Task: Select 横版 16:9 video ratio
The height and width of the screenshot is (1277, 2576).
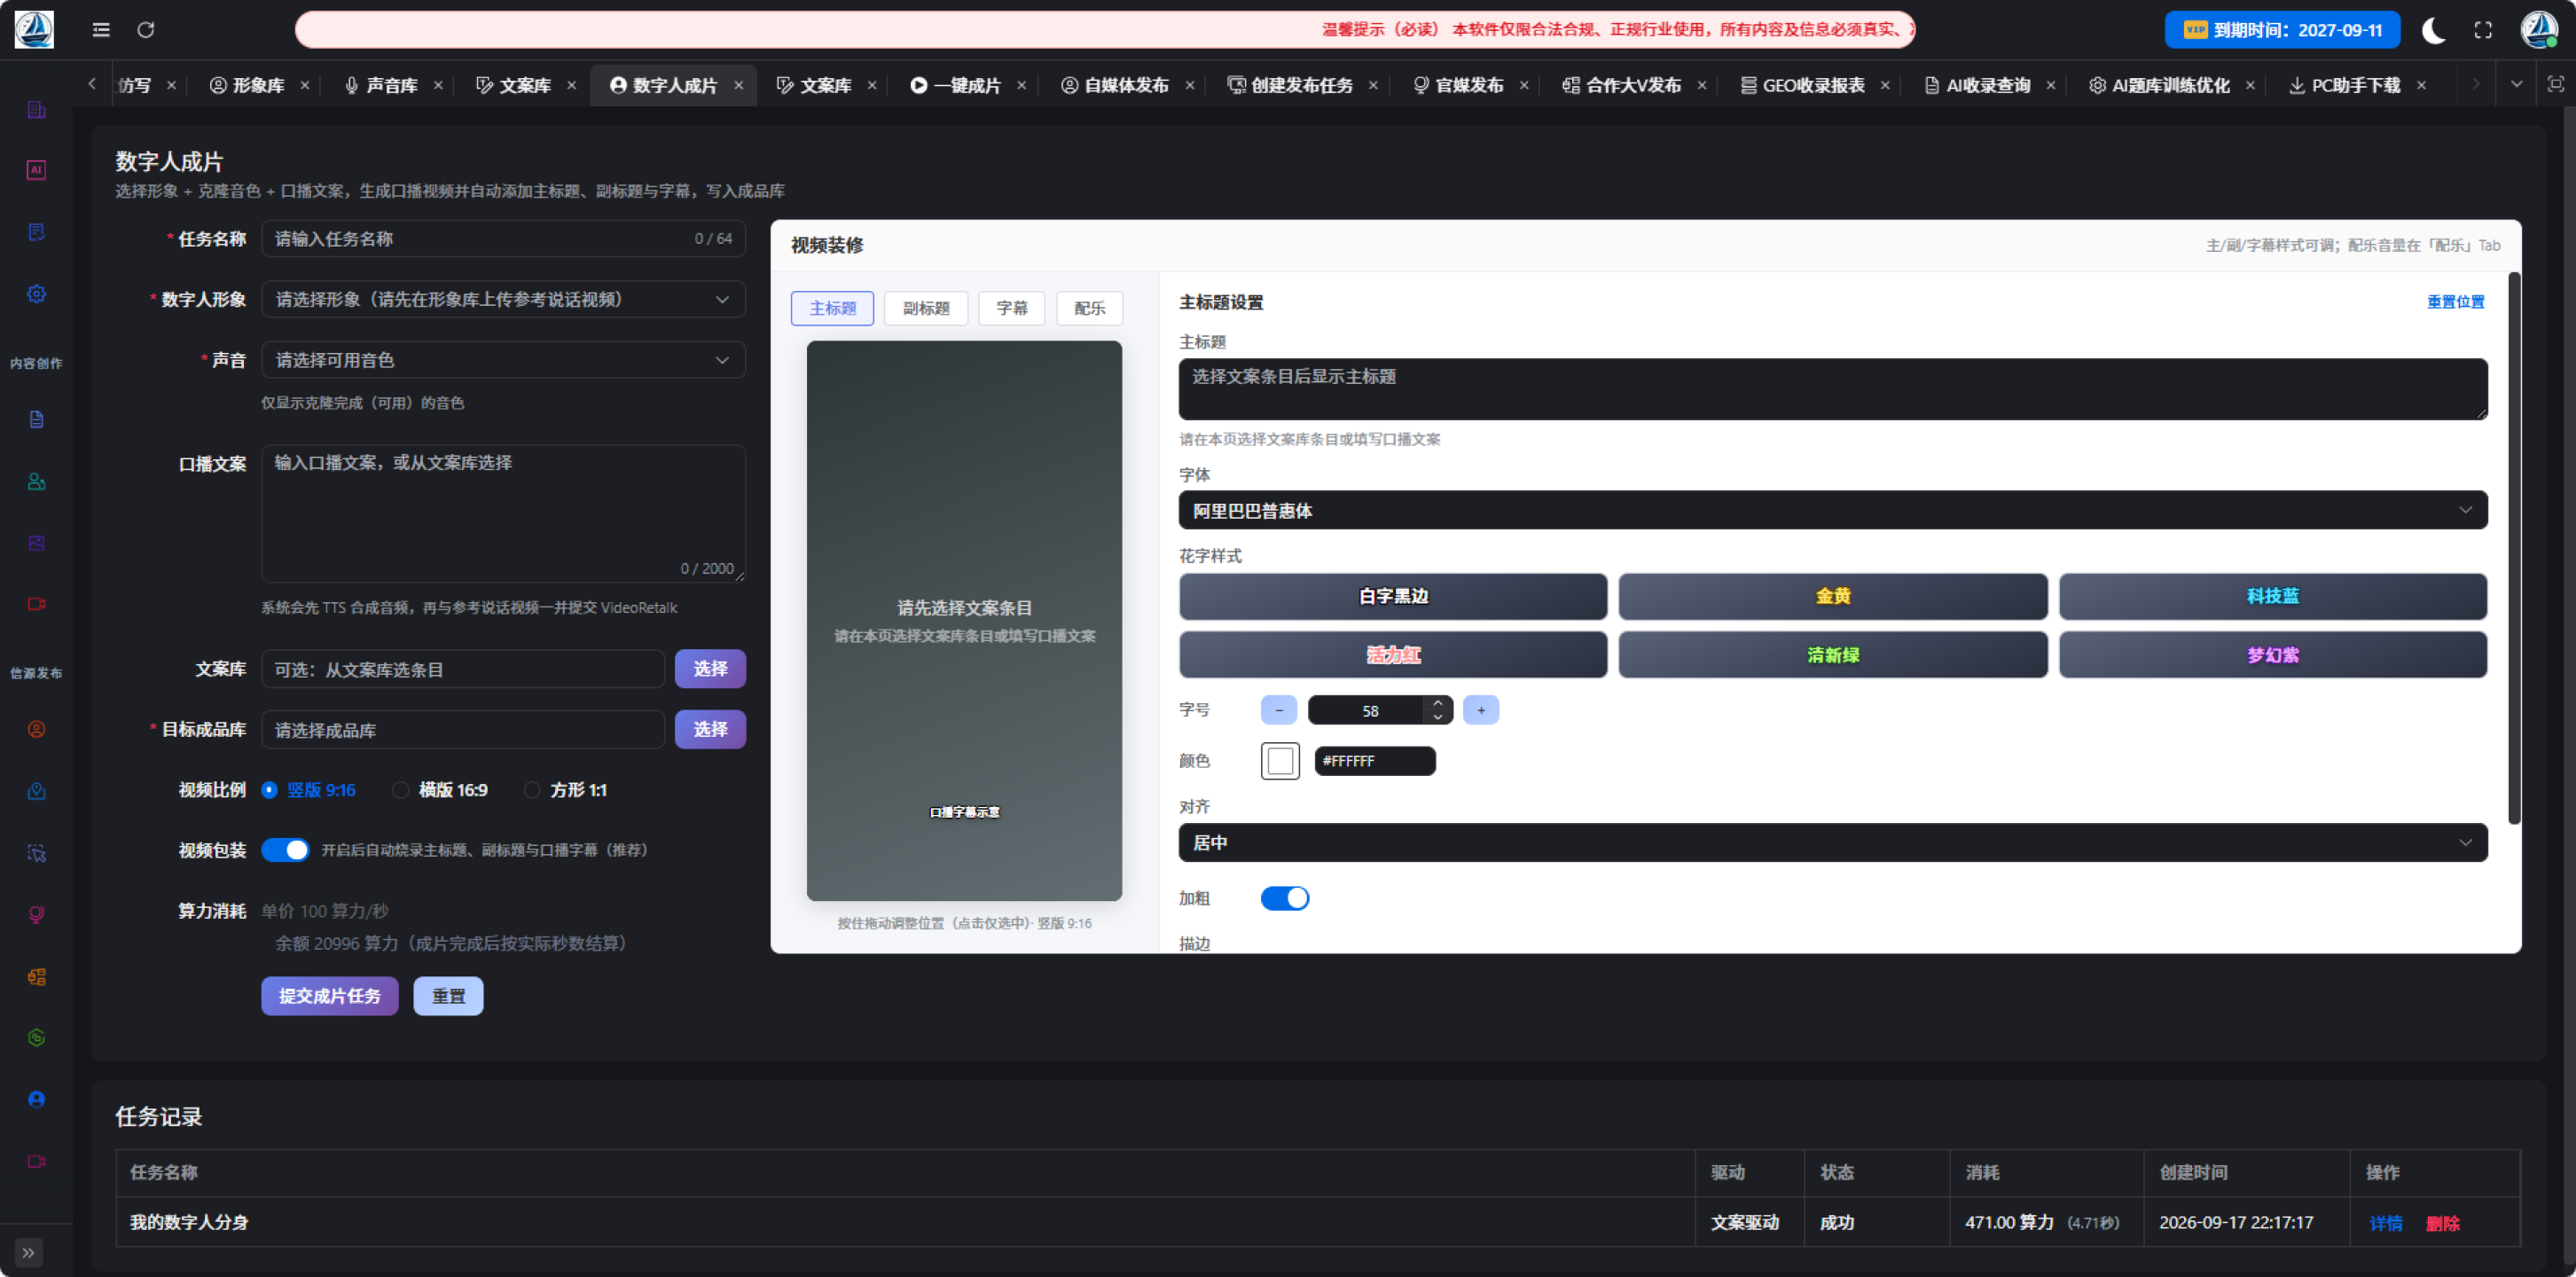Action: (x=440, y=790)
